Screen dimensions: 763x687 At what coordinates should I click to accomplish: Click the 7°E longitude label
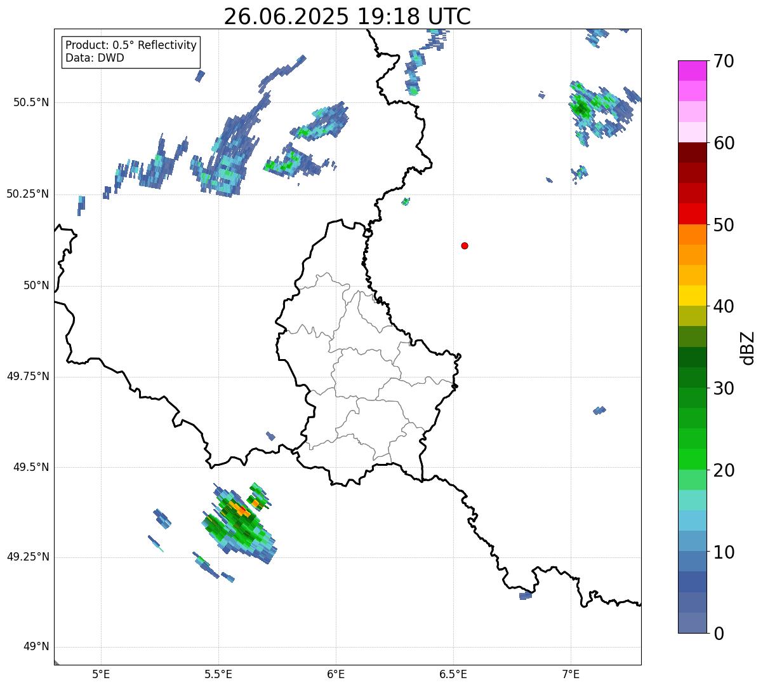pos(571,674)
